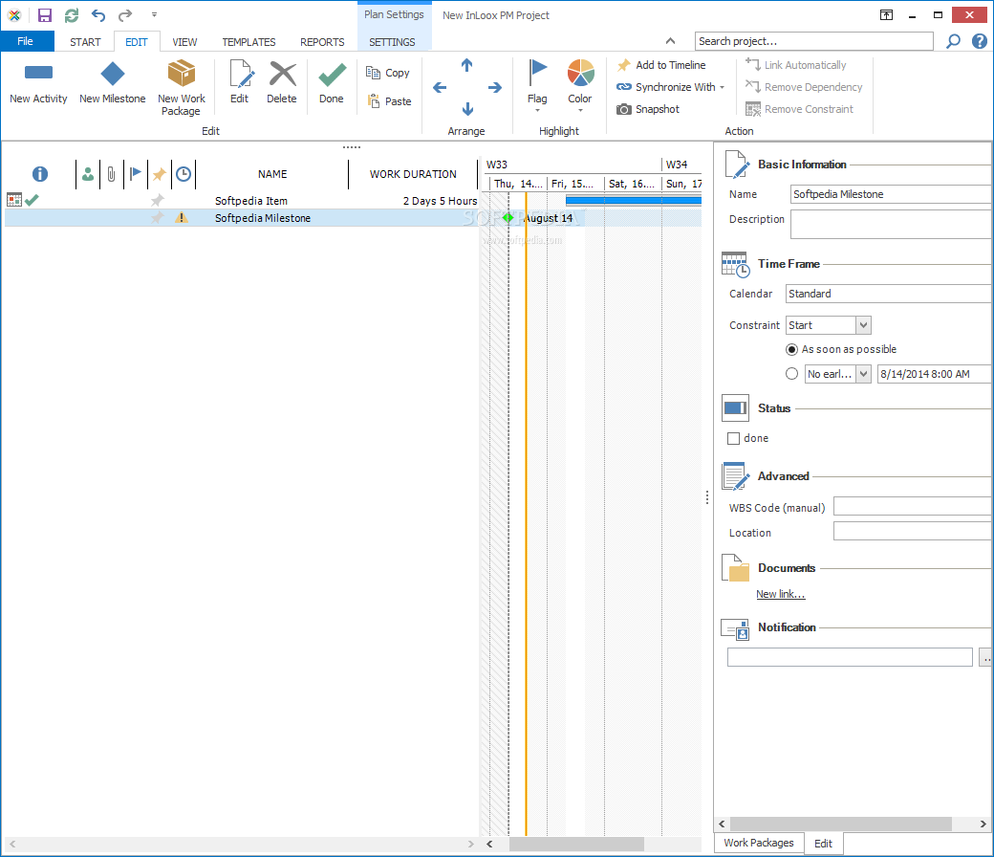The image size is (994, 857).
Task: Open the TEMPLATES tab
Action: click(248, 42)
